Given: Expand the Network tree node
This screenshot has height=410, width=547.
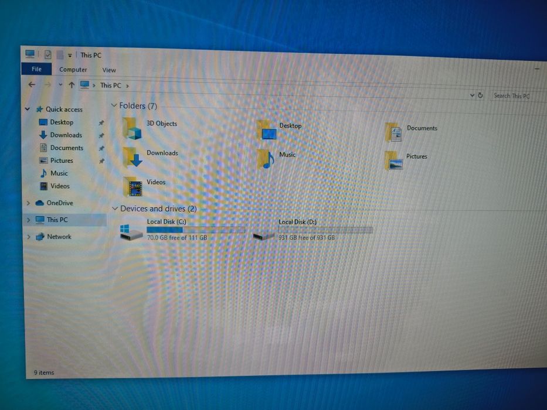Looking at the screenshot, I should click(28, 237).
